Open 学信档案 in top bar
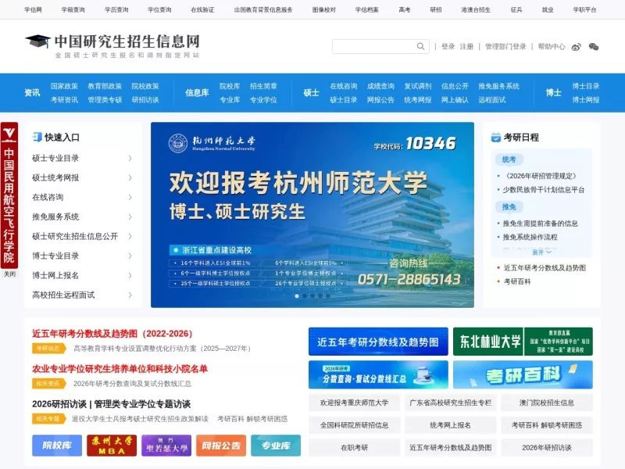625x469 pixels. click(367, 9)
